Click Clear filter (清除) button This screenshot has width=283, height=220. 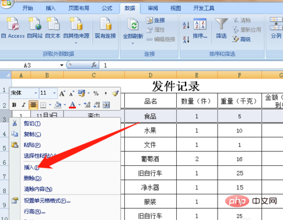(242, 20)
